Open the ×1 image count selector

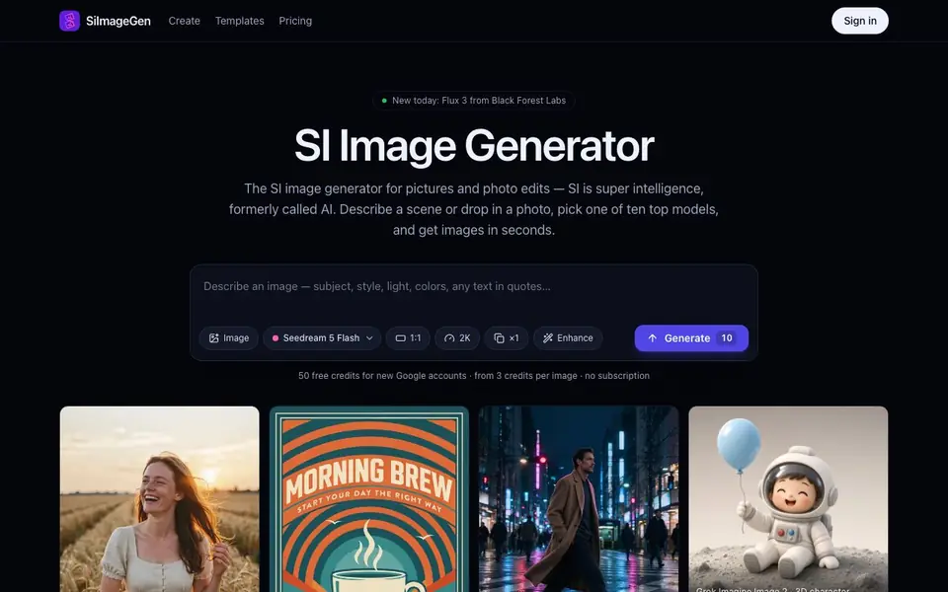pyautogui.click(x=506, y=338)
